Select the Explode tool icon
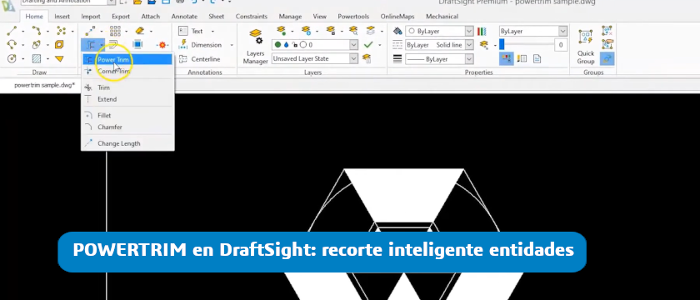The width and height of the screenshot is (700, 300). pyautogui.click(x=162, y=45)
